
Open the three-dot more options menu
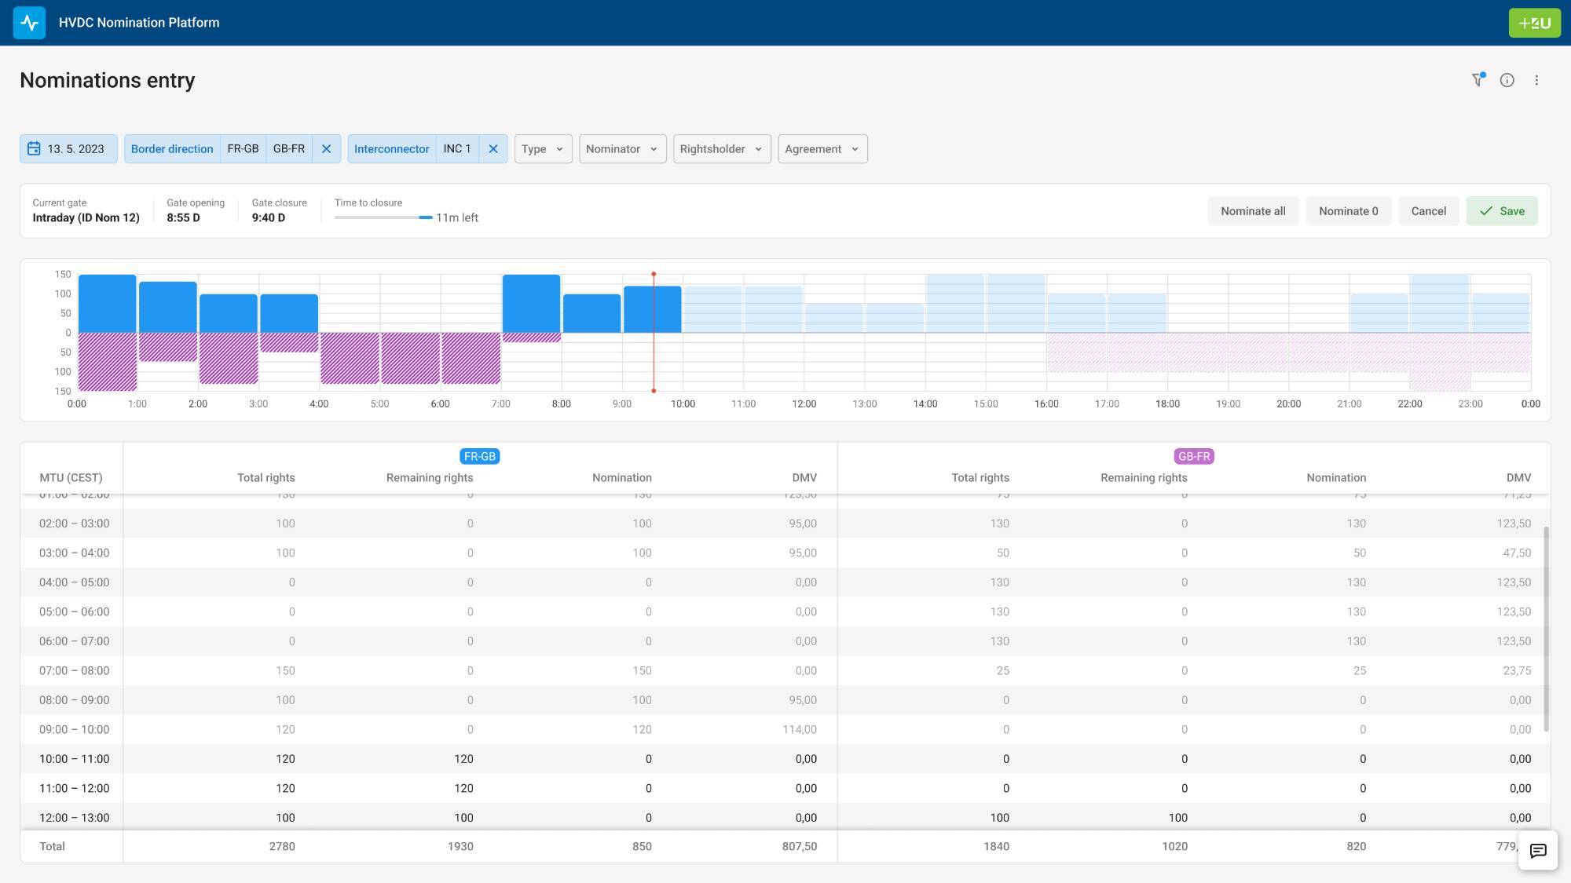(x=1536, y=80)
